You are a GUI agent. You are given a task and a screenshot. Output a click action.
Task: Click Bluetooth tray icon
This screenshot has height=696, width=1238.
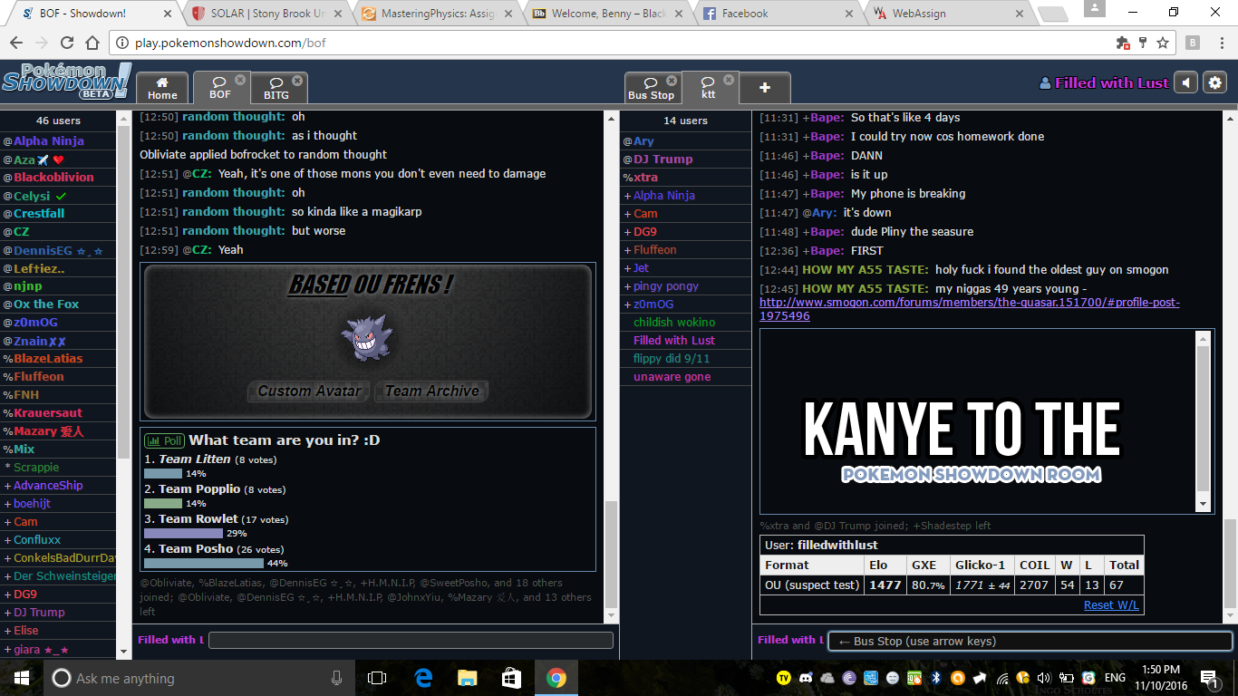[936, 678]
